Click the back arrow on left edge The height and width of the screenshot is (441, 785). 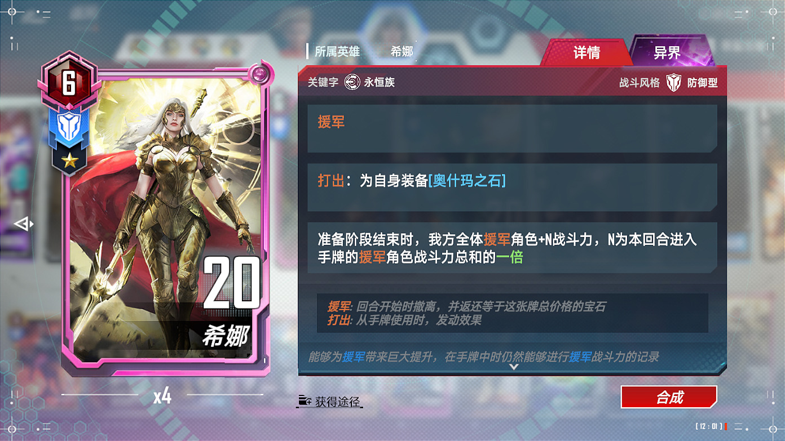point(24,224)
